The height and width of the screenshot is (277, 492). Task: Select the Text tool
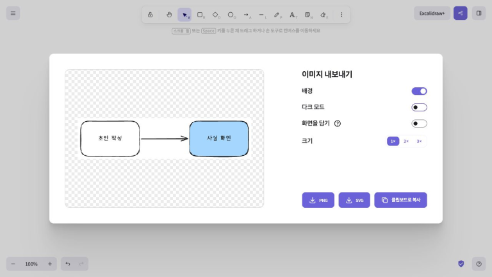tap(292, 15)
